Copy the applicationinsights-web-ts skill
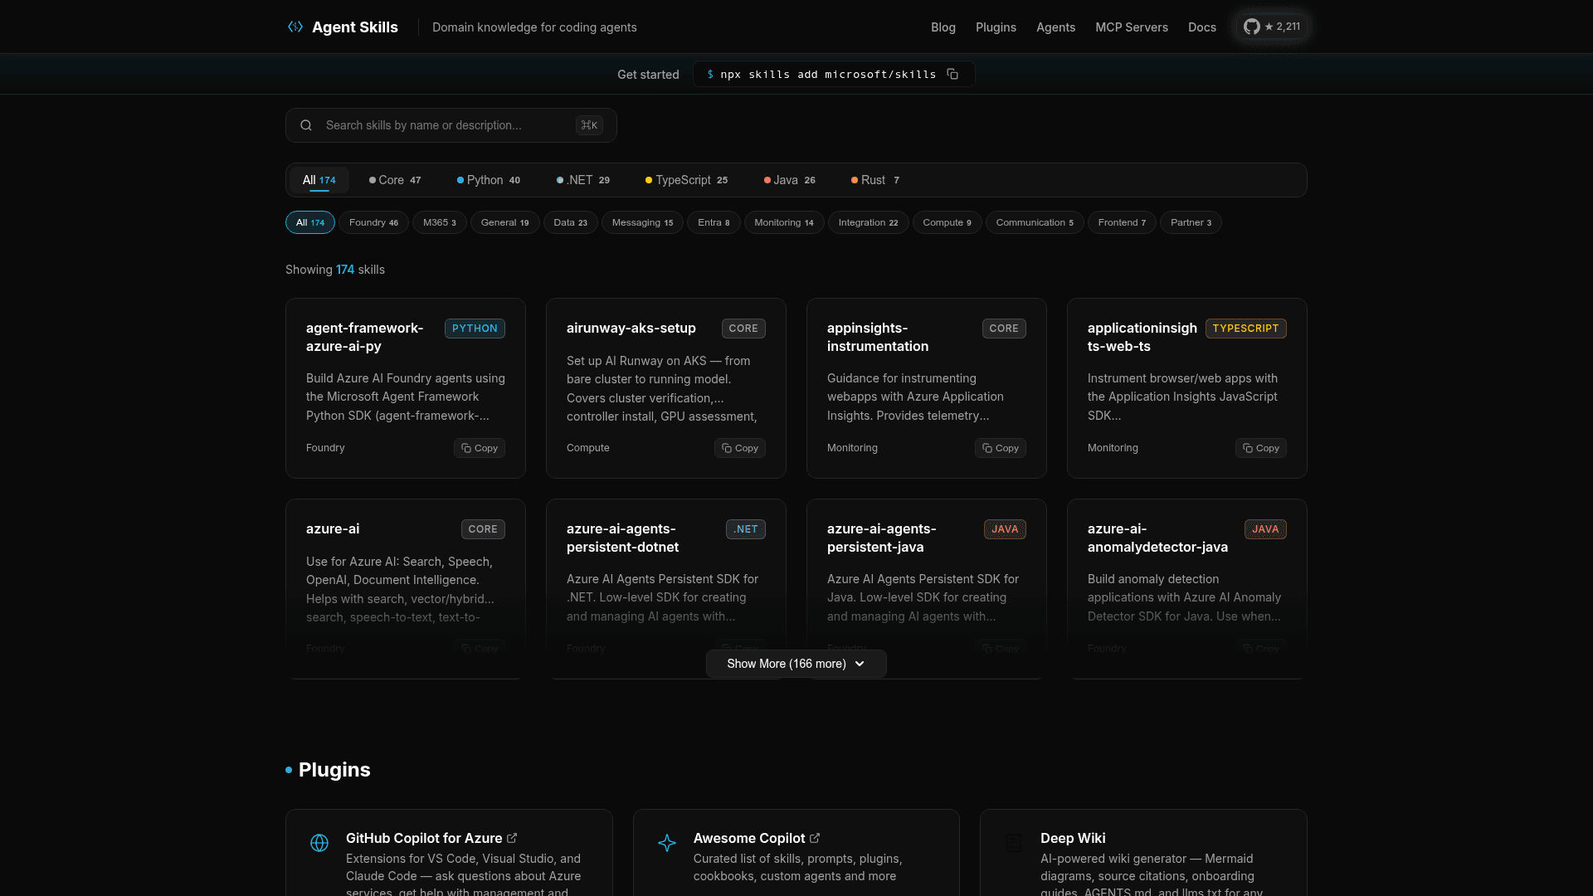Screen dimensions: 1593x896 click(x=1261, y=448)
